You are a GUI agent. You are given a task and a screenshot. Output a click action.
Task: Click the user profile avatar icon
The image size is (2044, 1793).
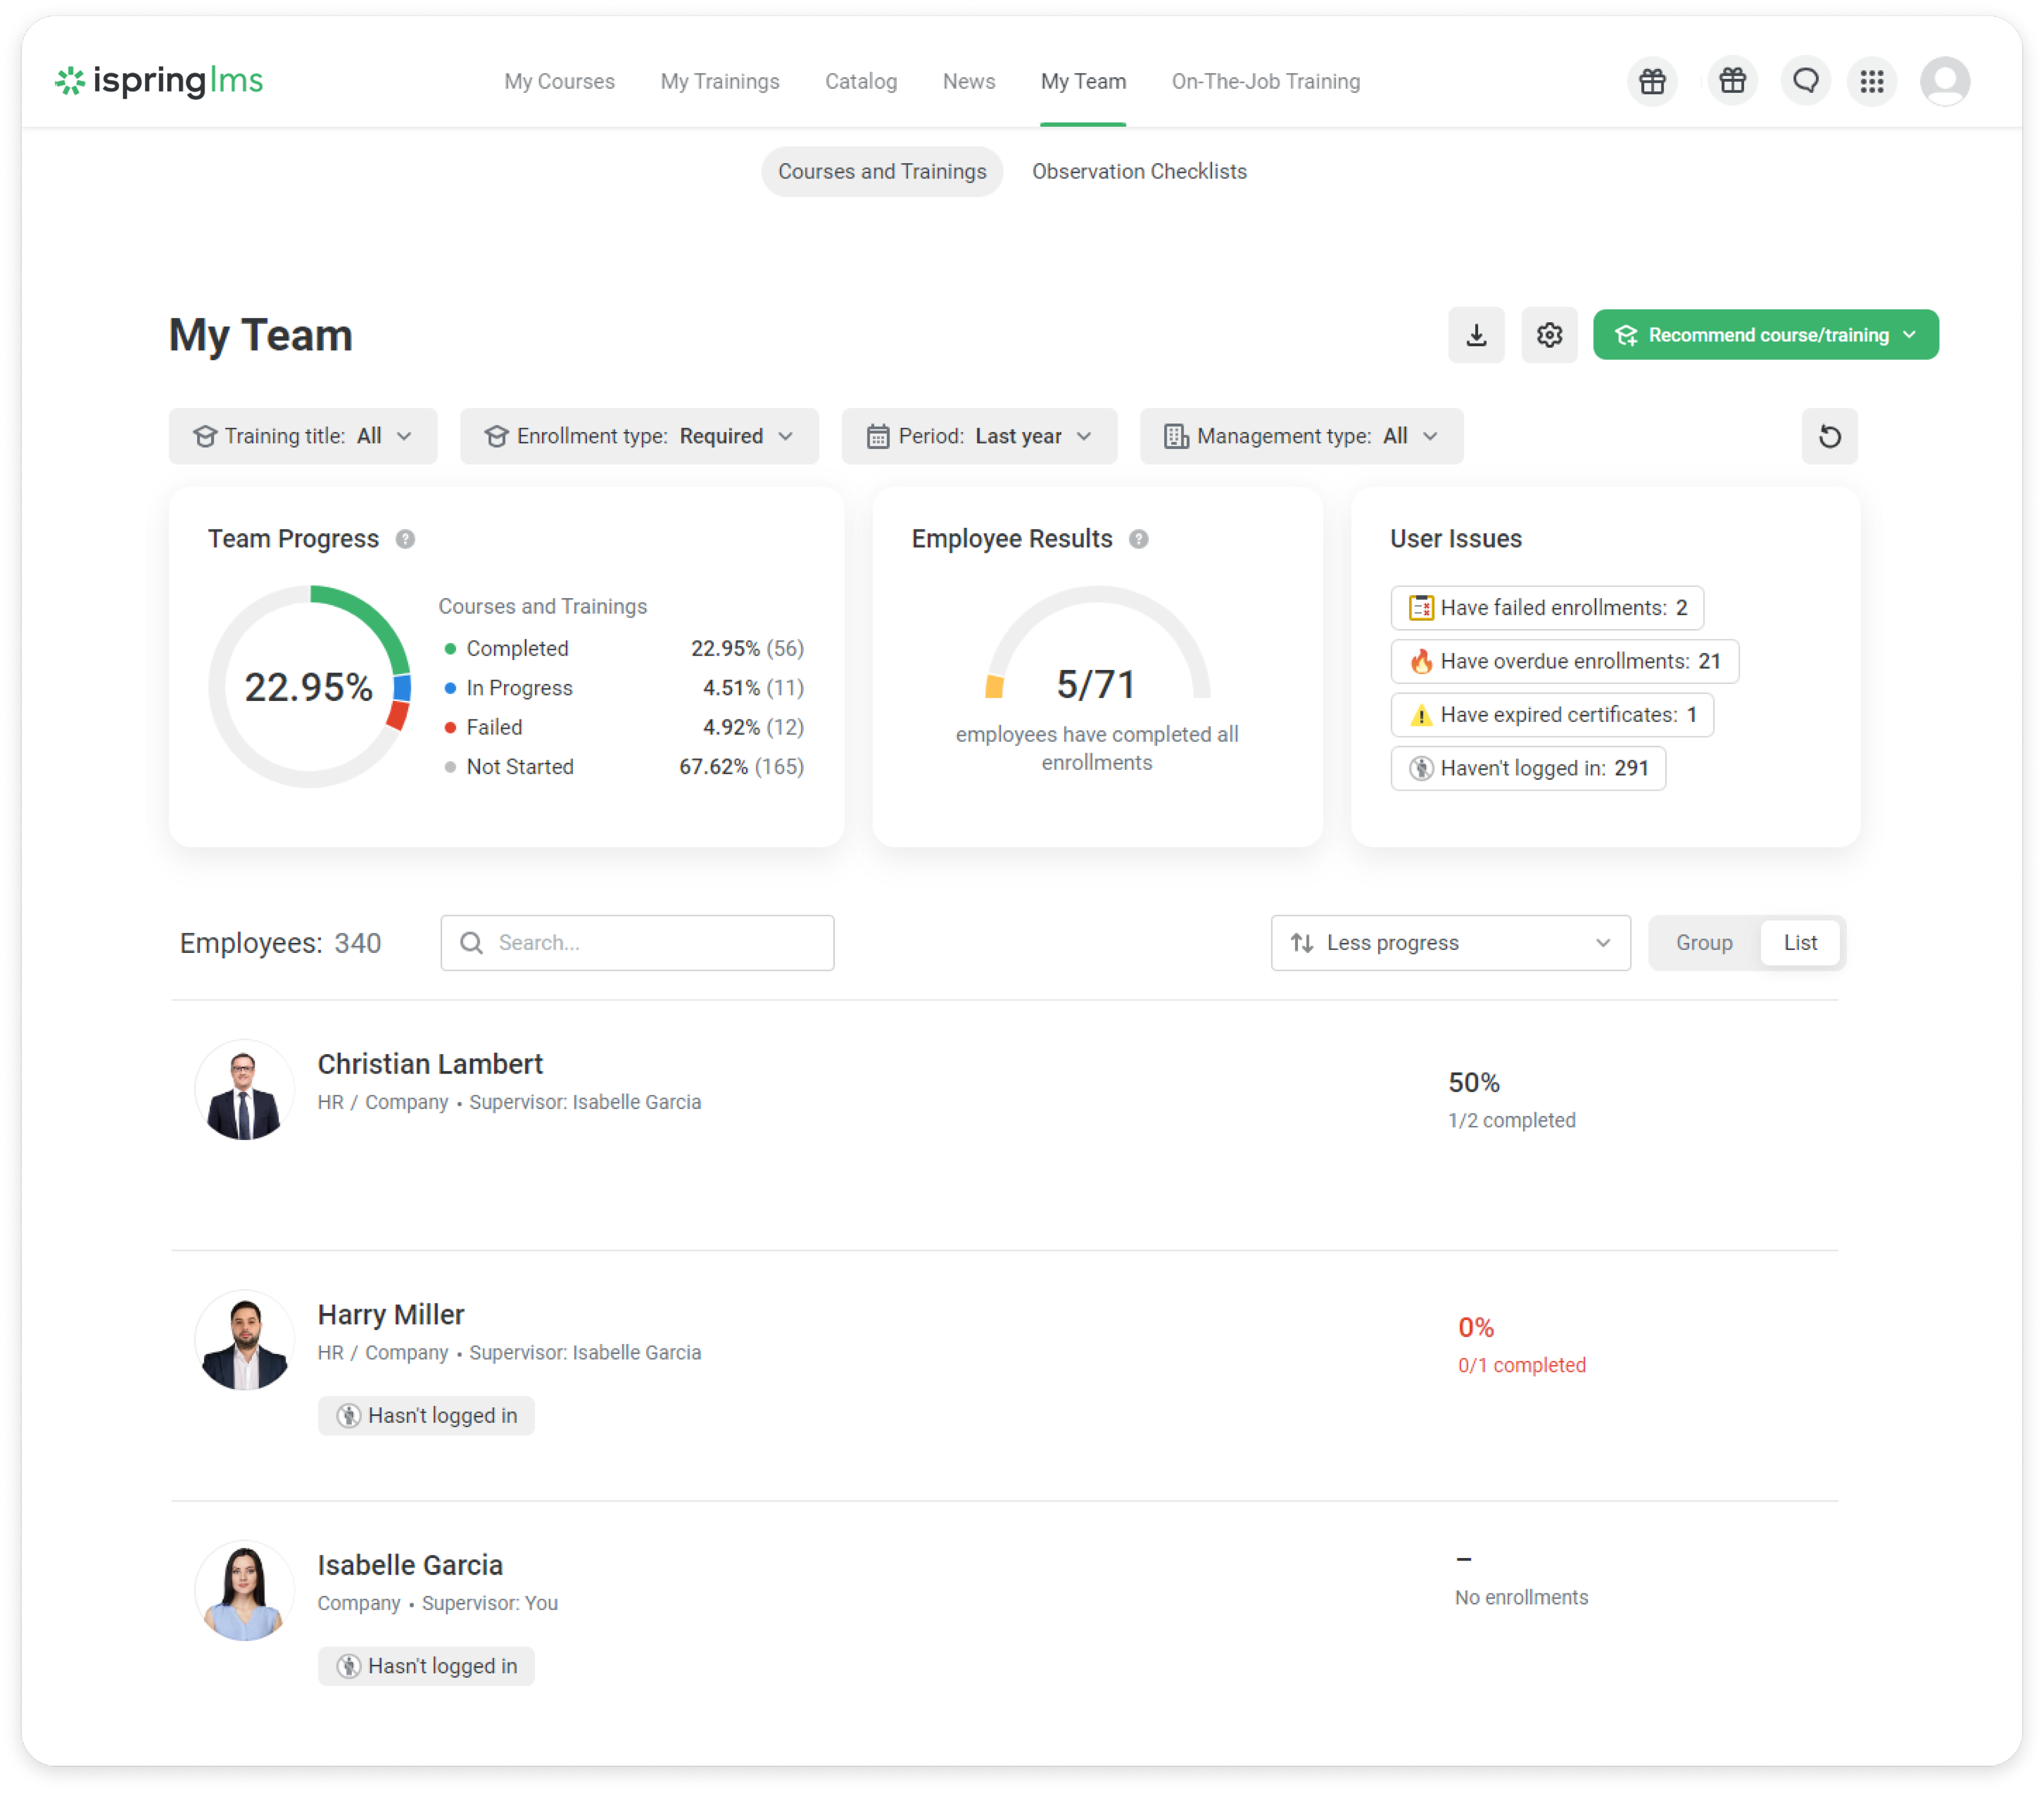(1944, 81)
